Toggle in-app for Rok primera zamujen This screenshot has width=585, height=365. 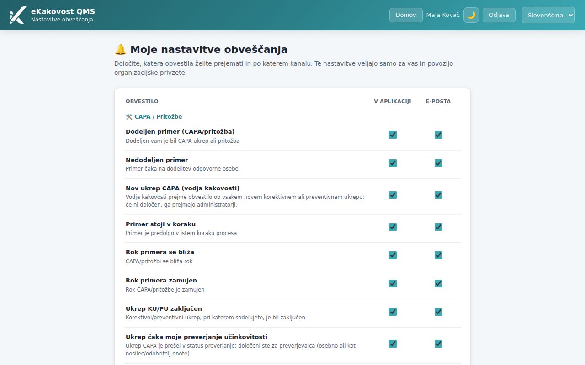393,283
